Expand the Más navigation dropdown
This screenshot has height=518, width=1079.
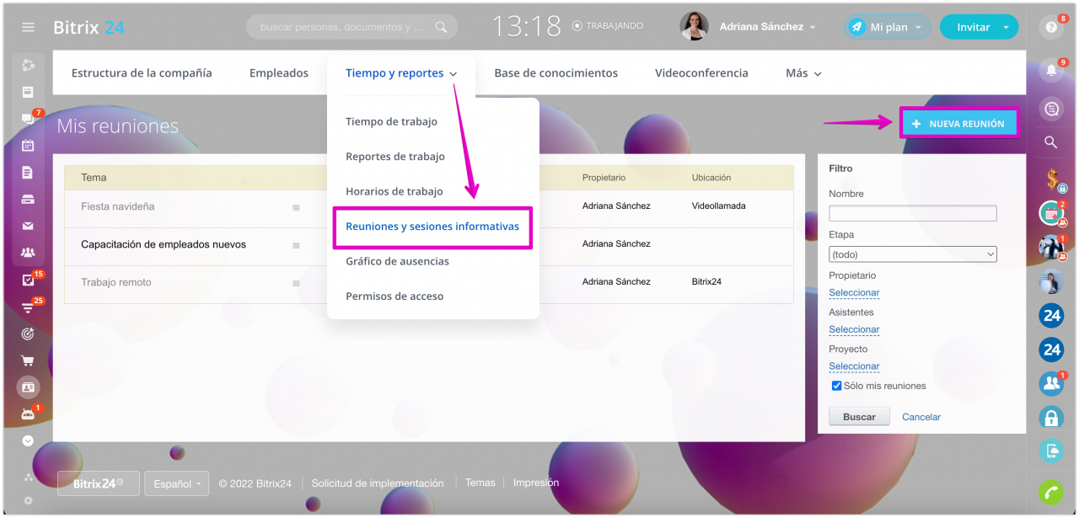pos(803,73)
